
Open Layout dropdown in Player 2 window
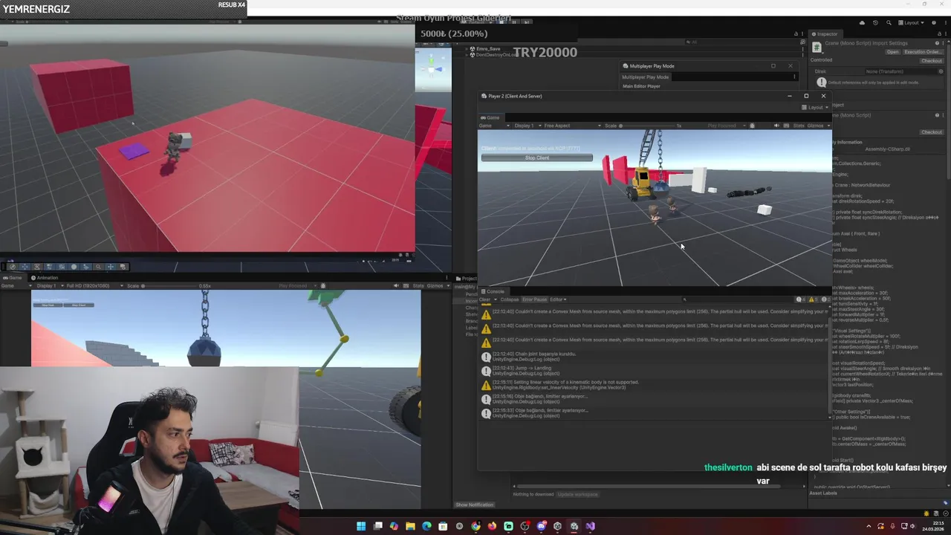point(816,107)
